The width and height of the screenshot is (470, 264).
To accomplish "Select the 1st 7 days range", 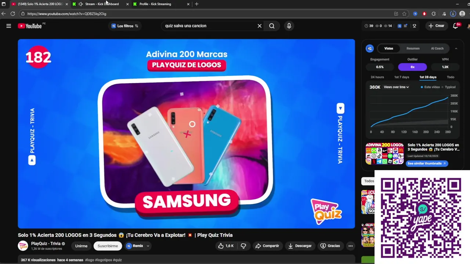I will 401,77.
